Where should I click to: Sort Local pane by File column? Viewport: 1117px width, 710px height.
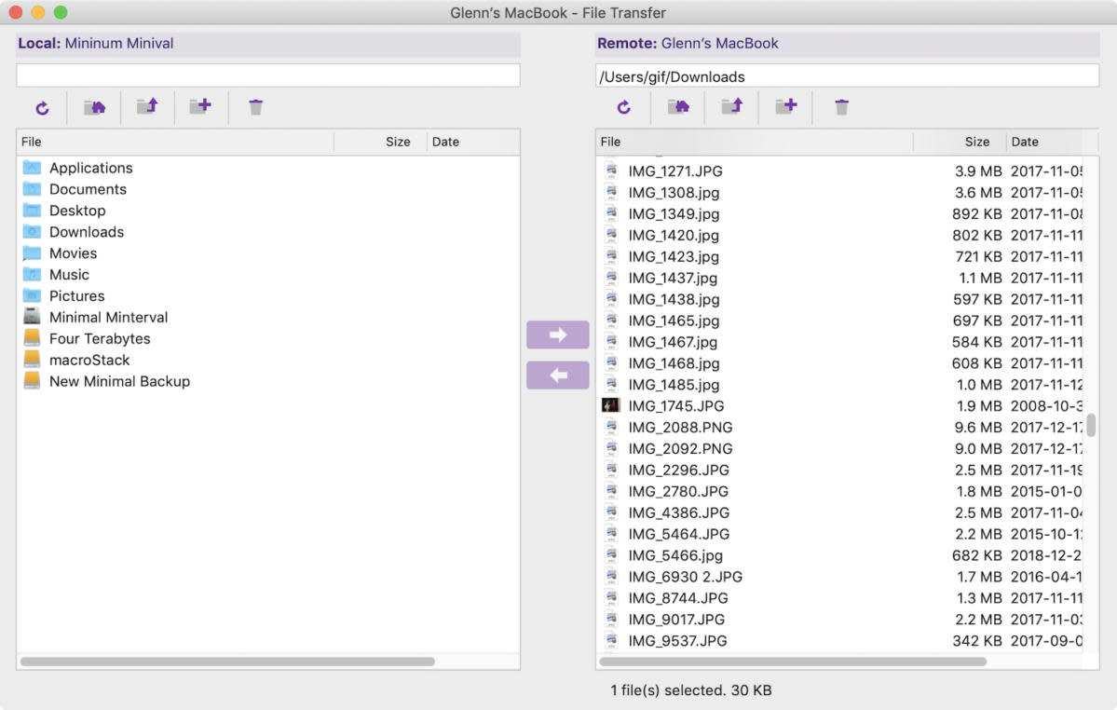(x=175, y=142)
